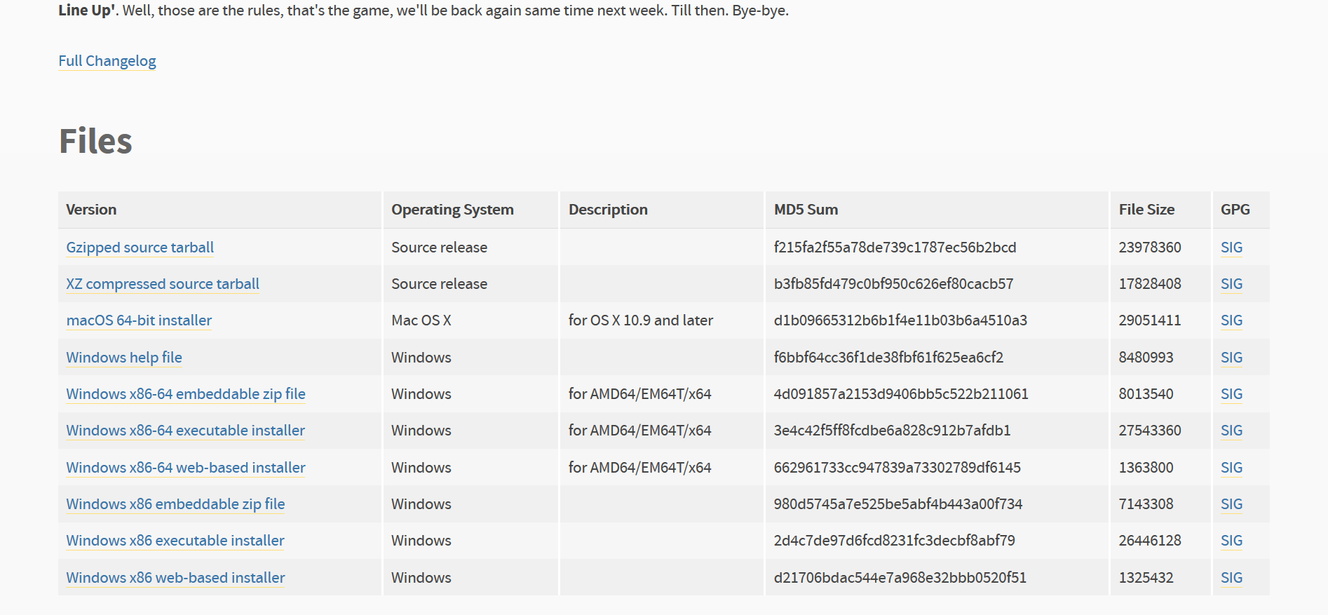The height and width of the screenshot is (615, 1328).
Task: Click file size 26446128
Action: pyautogui.click(x=1150, y=541)
